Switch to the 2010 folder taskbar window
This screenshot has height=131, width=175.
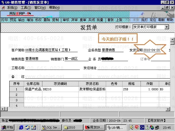click(73, 127)
